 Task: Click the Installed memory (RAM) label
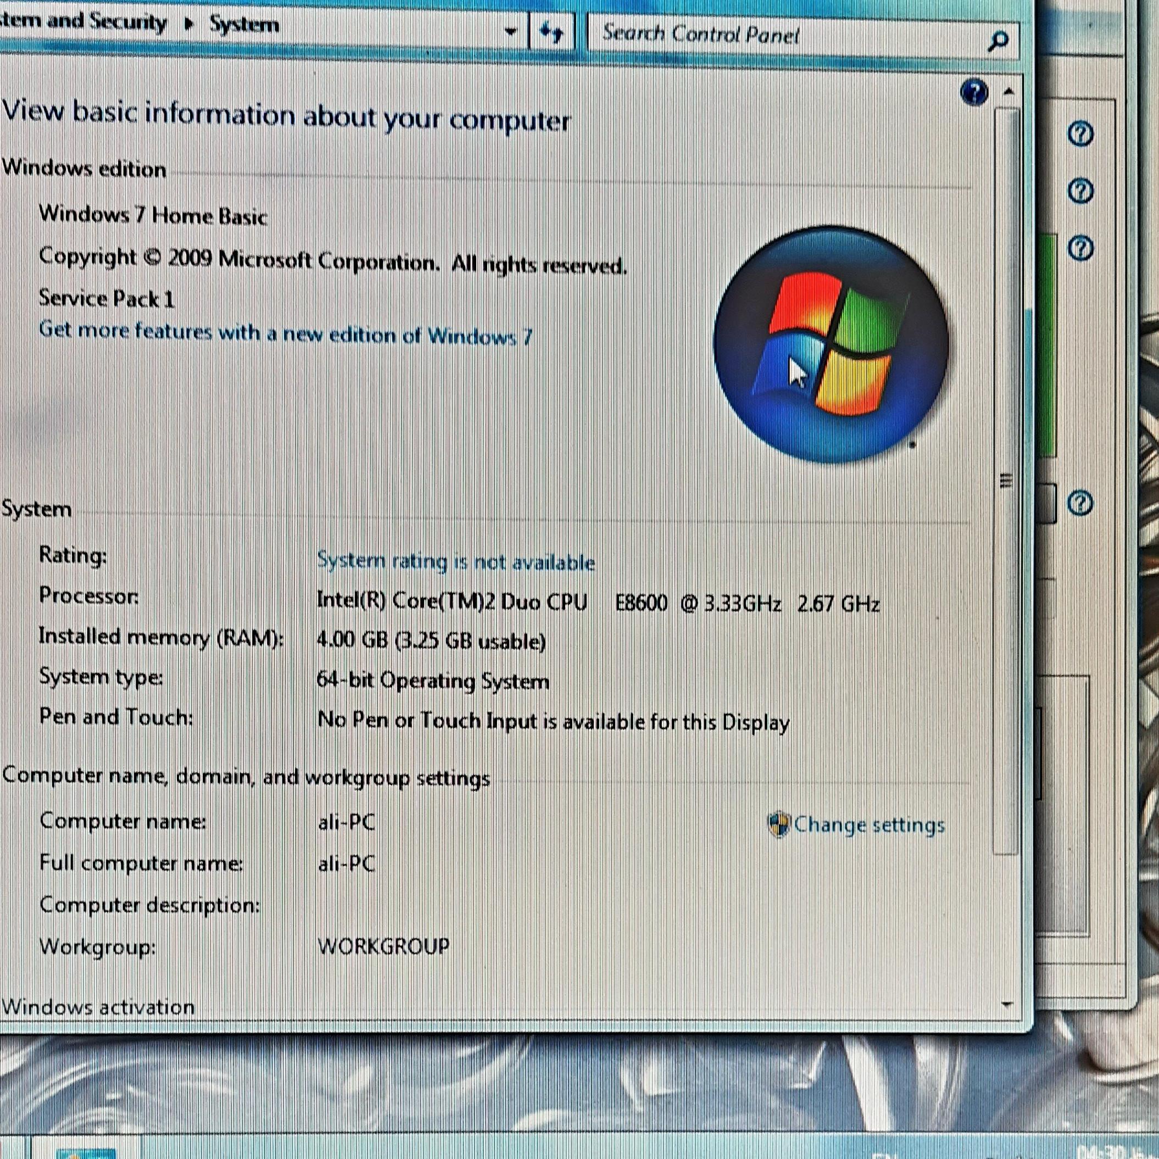point(161,637)
